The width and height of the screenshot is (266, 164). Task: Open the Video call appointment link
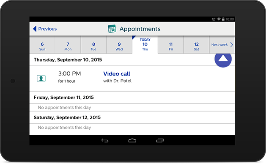coord(117,74)
